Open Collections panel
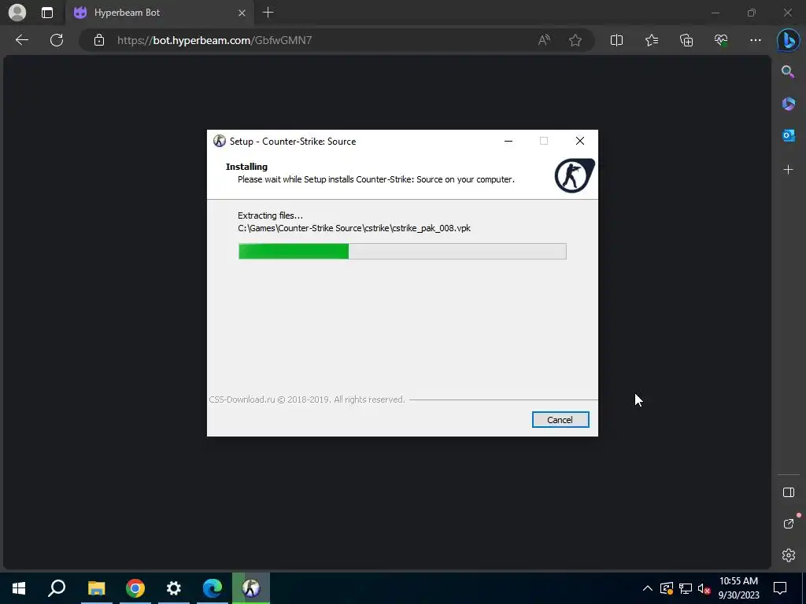This screenshot has width=806, height=604. click(686, 40)
